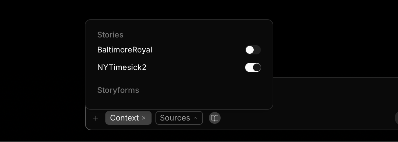
Task: Click the word Sources in the dropdown button
Action: click(x=175, y=118)
